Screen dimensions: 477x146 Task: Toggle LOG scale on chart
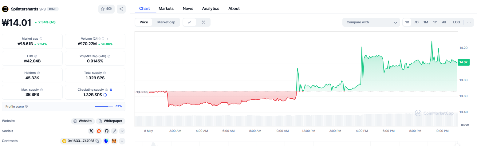[457, 22]
